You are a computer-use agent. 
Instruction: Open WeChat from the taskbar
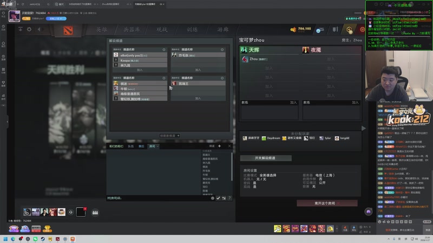point(35,239)
